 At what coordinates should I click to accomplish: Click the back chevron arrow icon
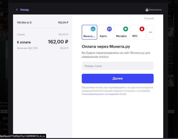click(17, 10)
